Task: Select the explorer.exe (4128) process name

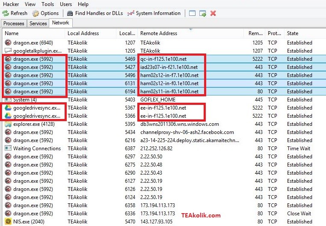Action: pos(34,124)
